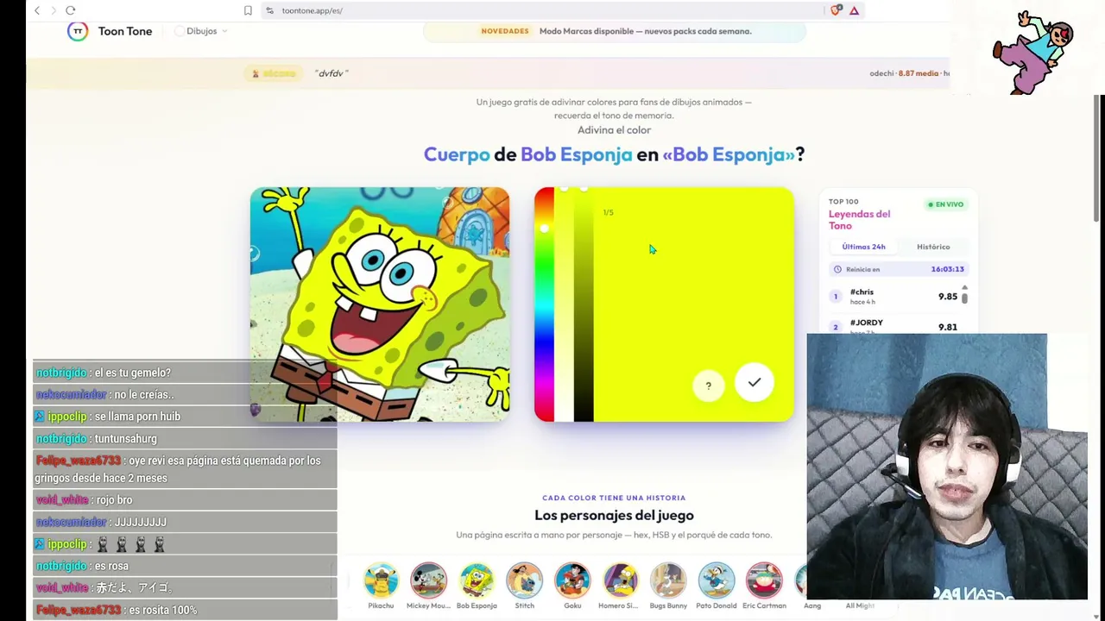
Task: Open Bob Esponja in the characters row
Action: pyautogui.click(x=477, y=580)
